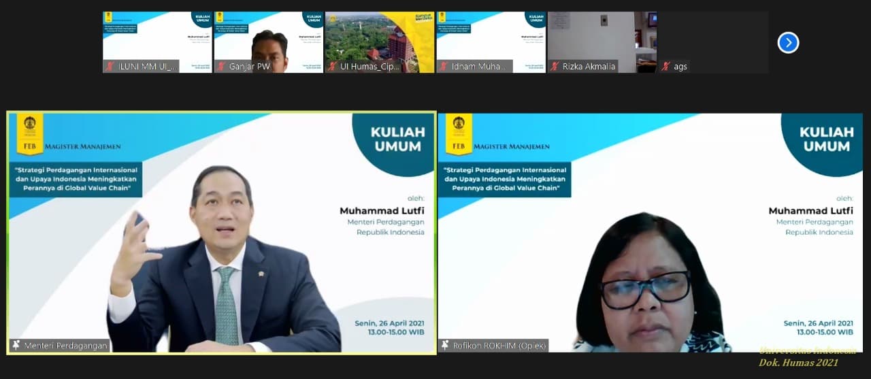The image size is (871, 379).
Task: Click the ILUNI MM UI name label
Action: pos(148,67)
